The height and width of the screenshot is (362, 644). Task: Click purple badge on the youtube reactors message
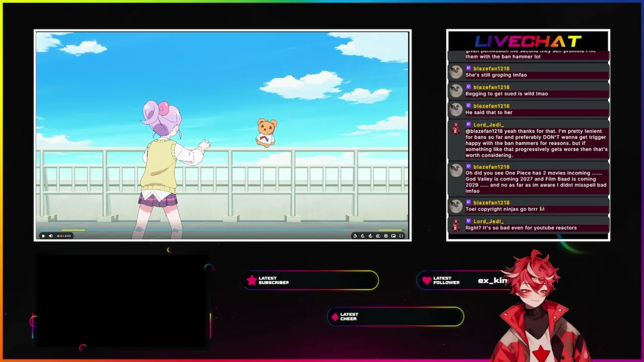468,221
